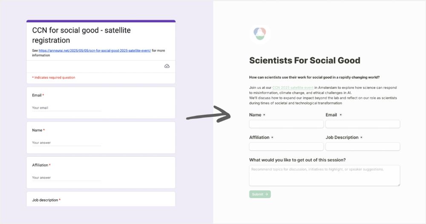Click the 'Scientists For Social Good' heading
Viewport: 426px width, 224px height.
pos(305,60)
